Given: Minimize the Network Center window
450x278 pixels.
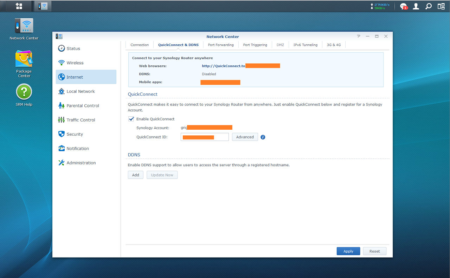Looking at the screenshot, I should pyautogui.click(x=368, y=36).
